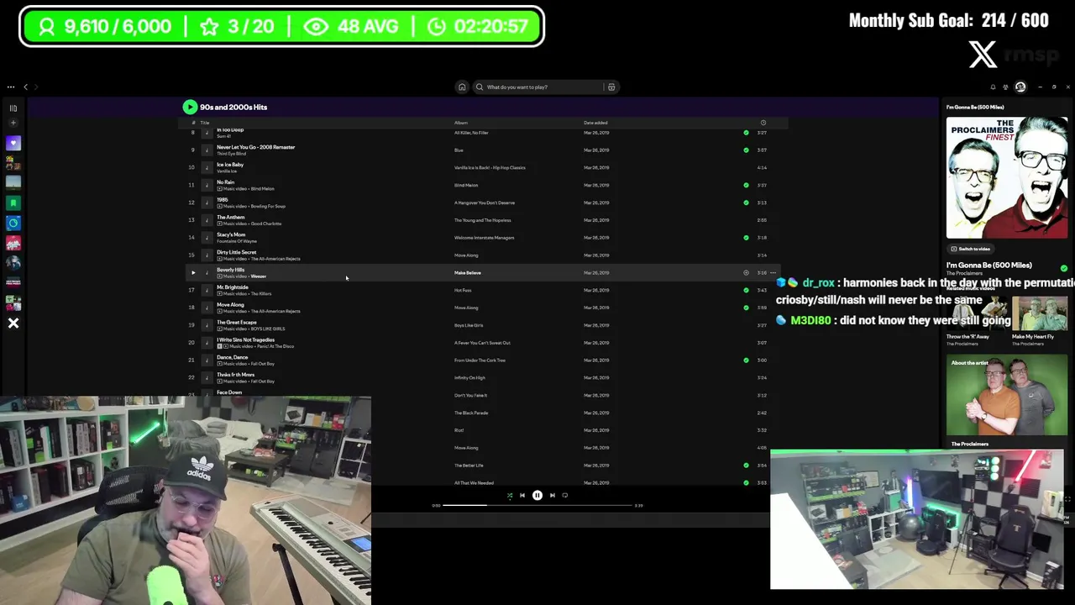Screen dimensions: 1075x605
Task: Navigate back with the left arrow
Action: tap(25, 87)
